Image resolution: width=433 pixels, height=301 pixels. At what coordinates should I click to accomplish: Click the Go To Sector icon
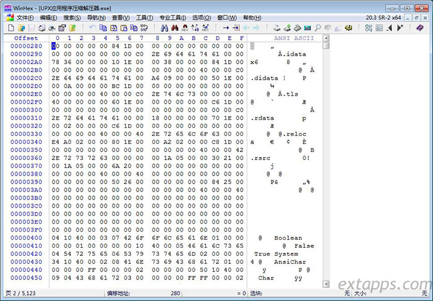coord(236,28)
